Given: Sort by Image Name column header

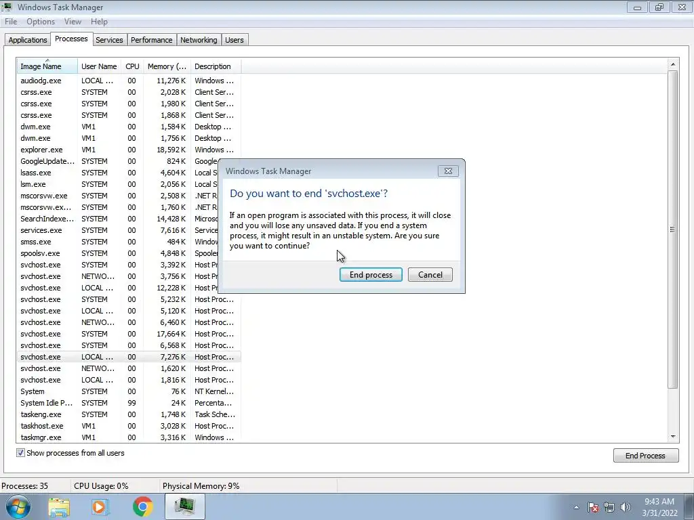Looking at the screenshot, I should [x=47, y=66].
